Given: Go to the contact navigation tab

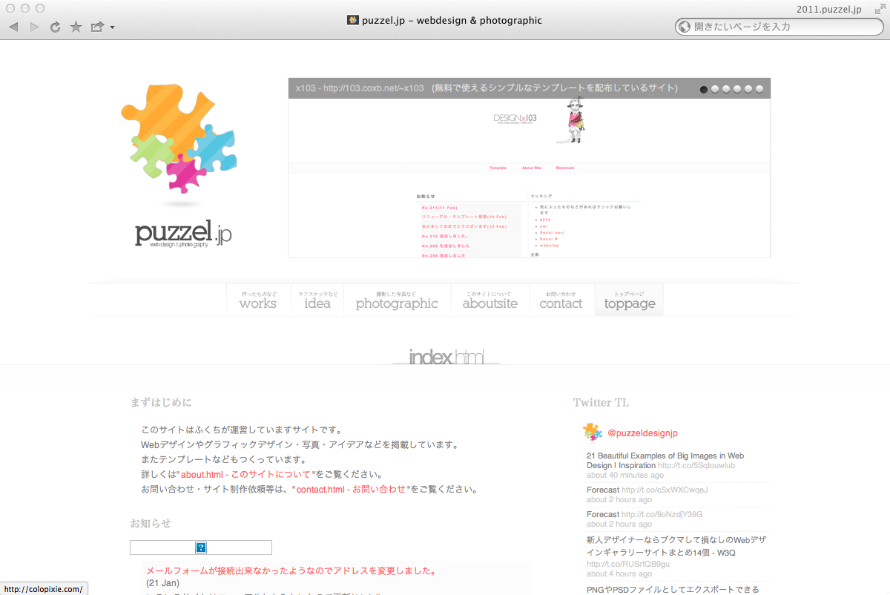Looking at the screenshot, I should point(561,300).
